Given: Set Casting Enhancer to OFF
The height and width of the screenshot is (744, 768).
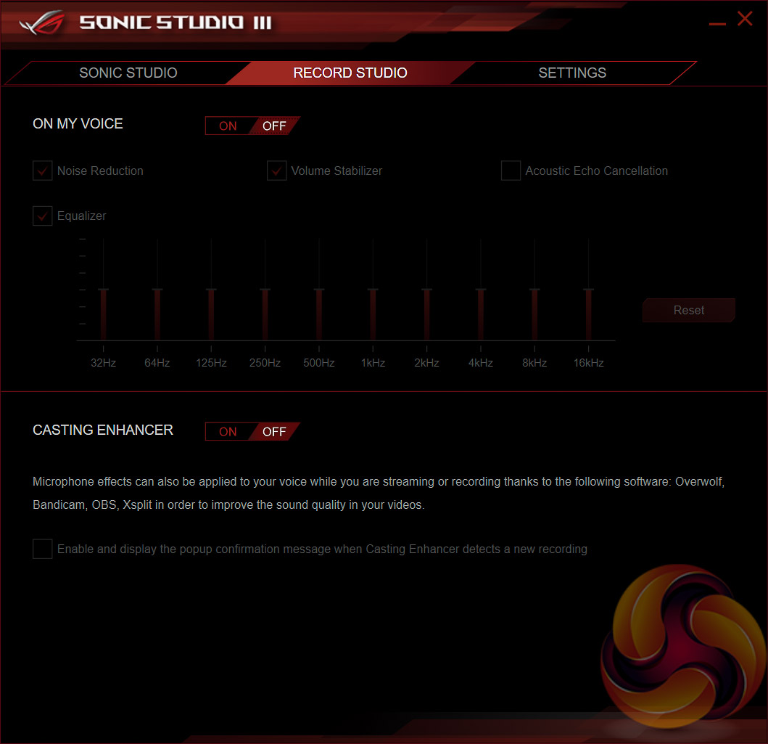Looking at the screenshot, I should click(x=274, y=432).
